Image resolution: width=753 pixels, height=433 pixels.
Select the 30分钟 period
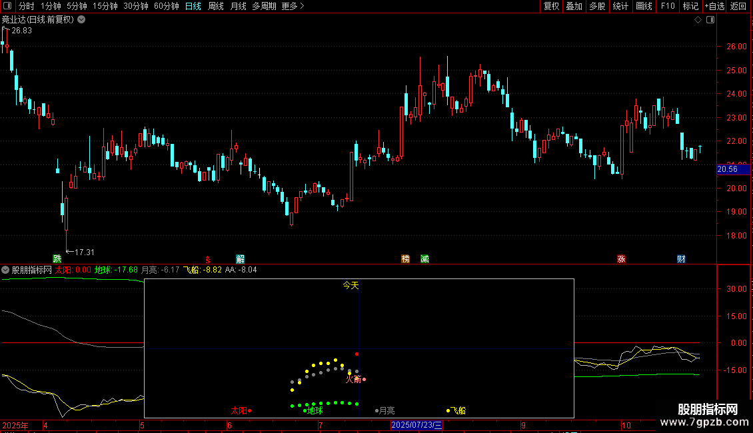click(135, 6)
